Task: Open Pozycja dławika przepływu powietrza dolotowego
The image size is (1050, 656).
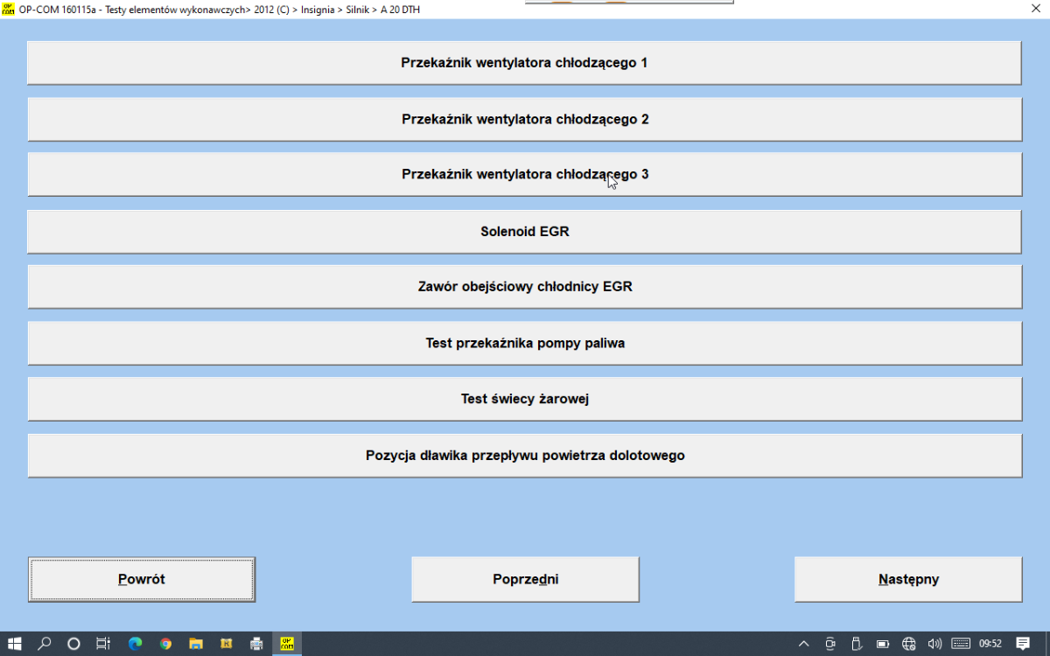Action: pos(524,456)
